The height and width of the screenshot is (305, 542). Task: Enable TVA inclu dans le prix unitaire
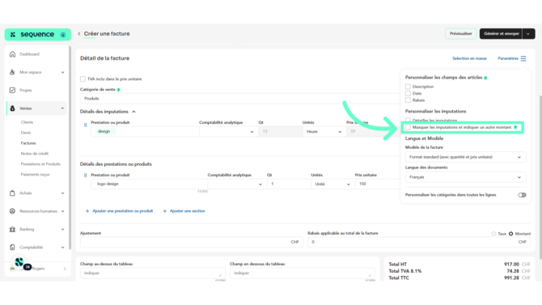tap(83, 78)
